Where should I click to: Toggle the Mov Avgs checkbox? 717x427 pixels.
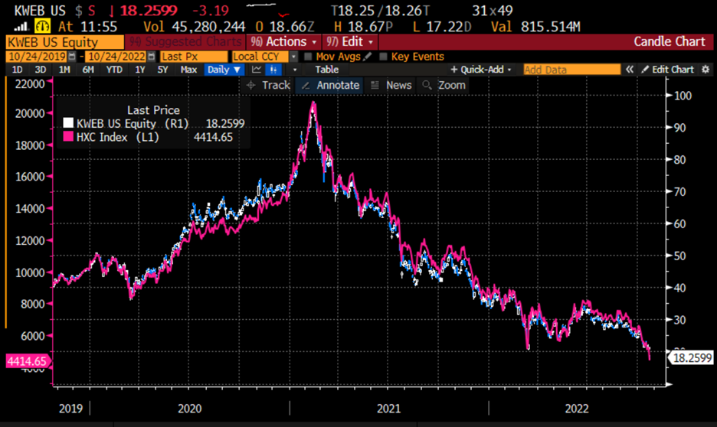coord(308,57)
